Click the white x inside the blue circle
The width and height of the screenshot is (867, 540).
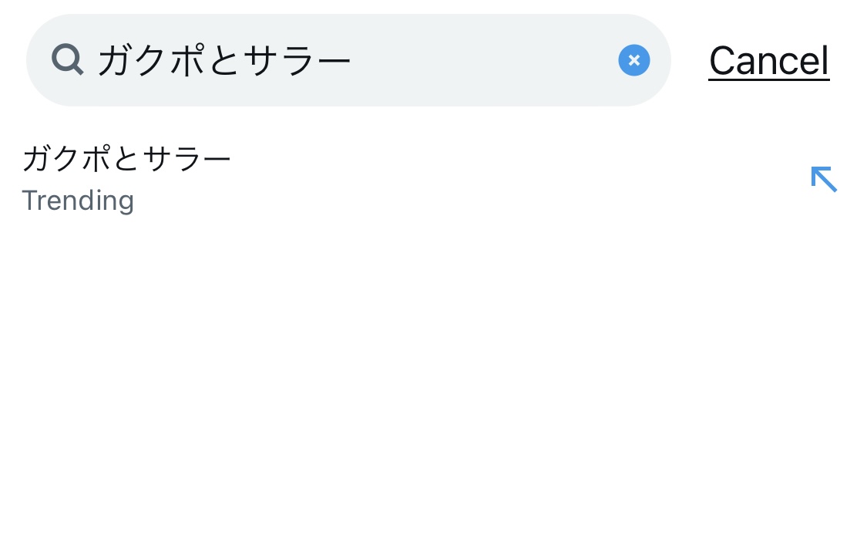click(633, 60)
